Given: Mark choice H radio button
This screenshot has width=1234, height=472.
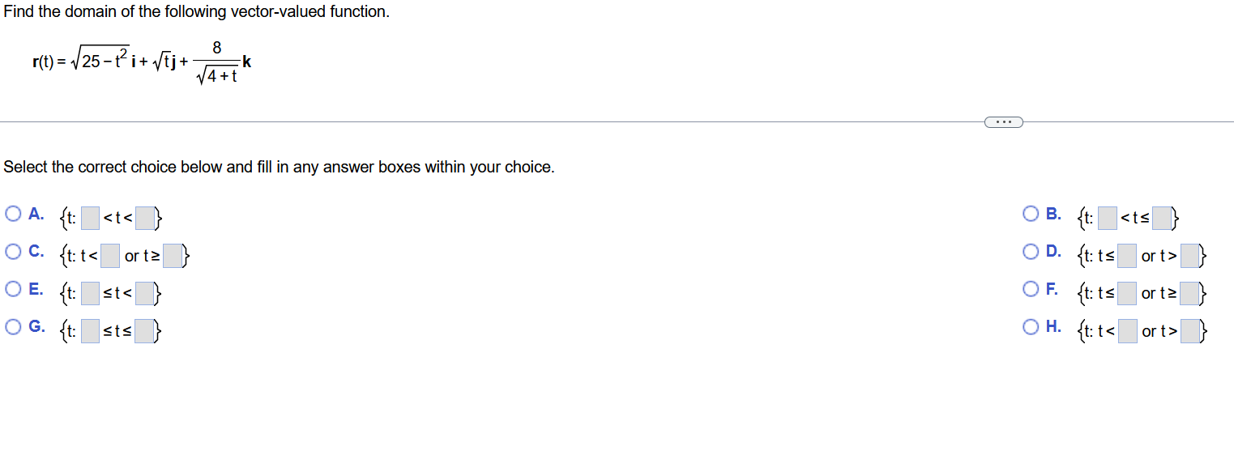Looking at the screenshot, I should pyautogui.click(x=1031, y=326).
